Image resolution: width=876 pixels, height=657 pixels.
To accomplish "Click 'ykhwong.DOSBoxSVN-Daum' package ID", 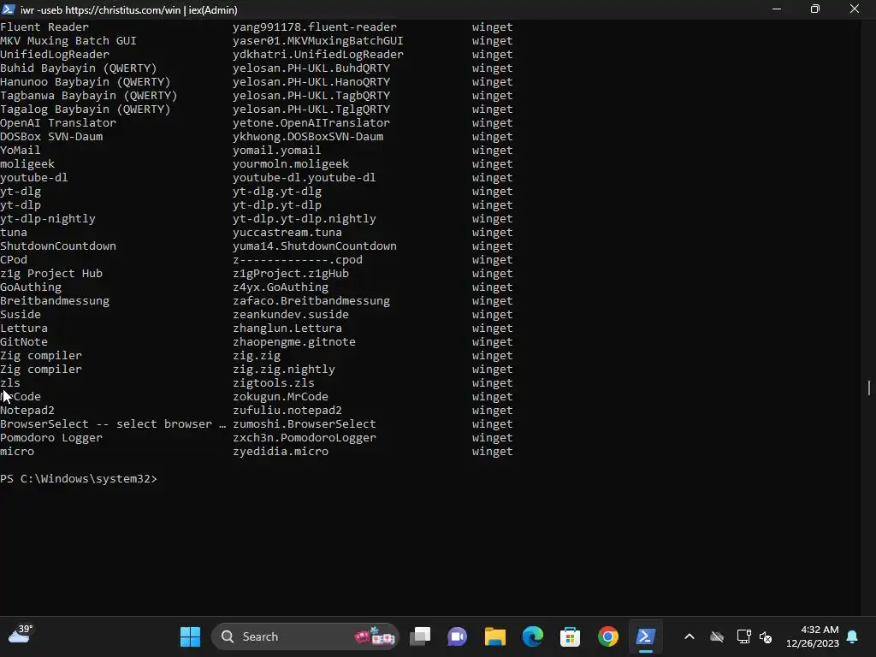I will coord(308,136).
